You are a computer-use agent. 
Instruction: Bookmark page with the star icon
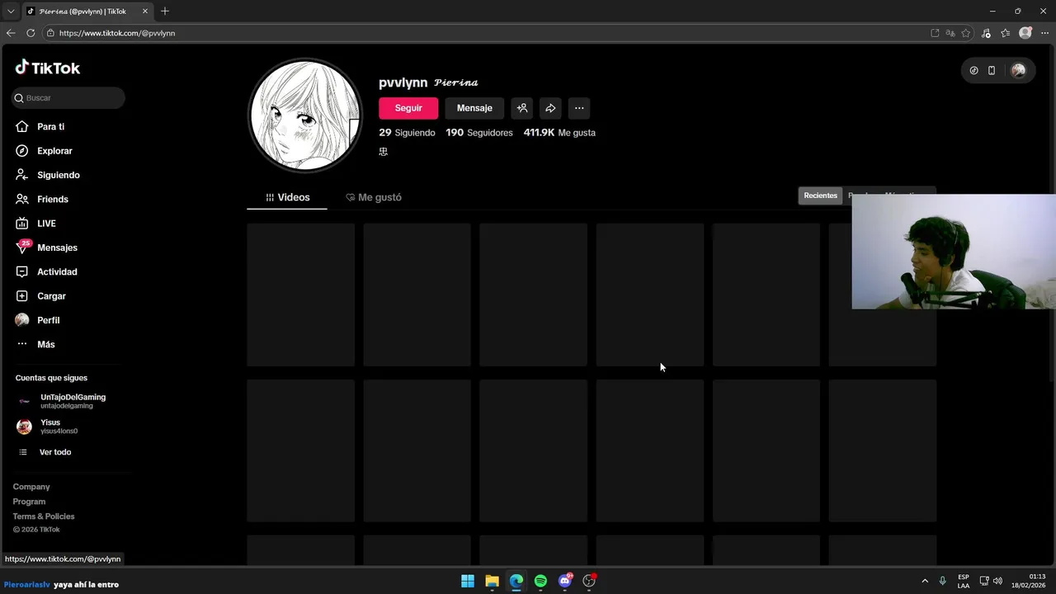(966, 33)
